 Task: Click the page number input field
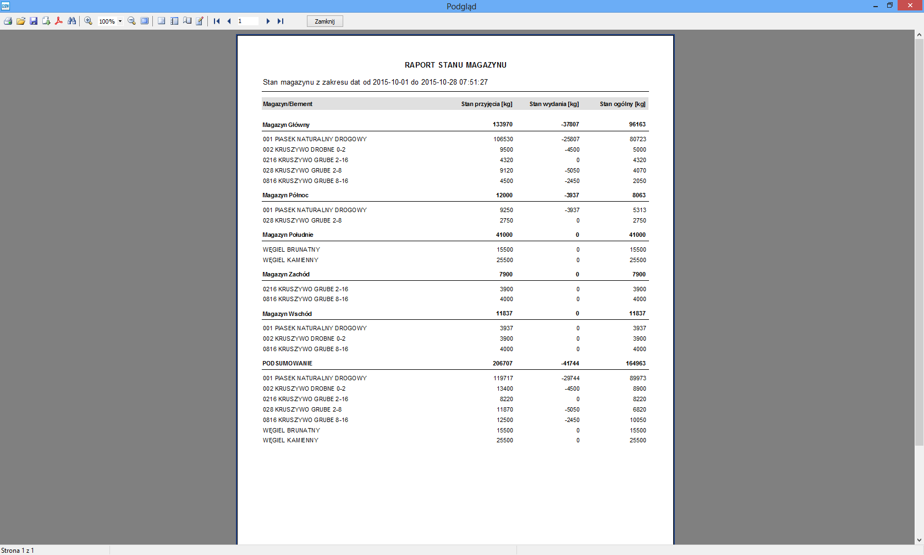click(247, 21)
